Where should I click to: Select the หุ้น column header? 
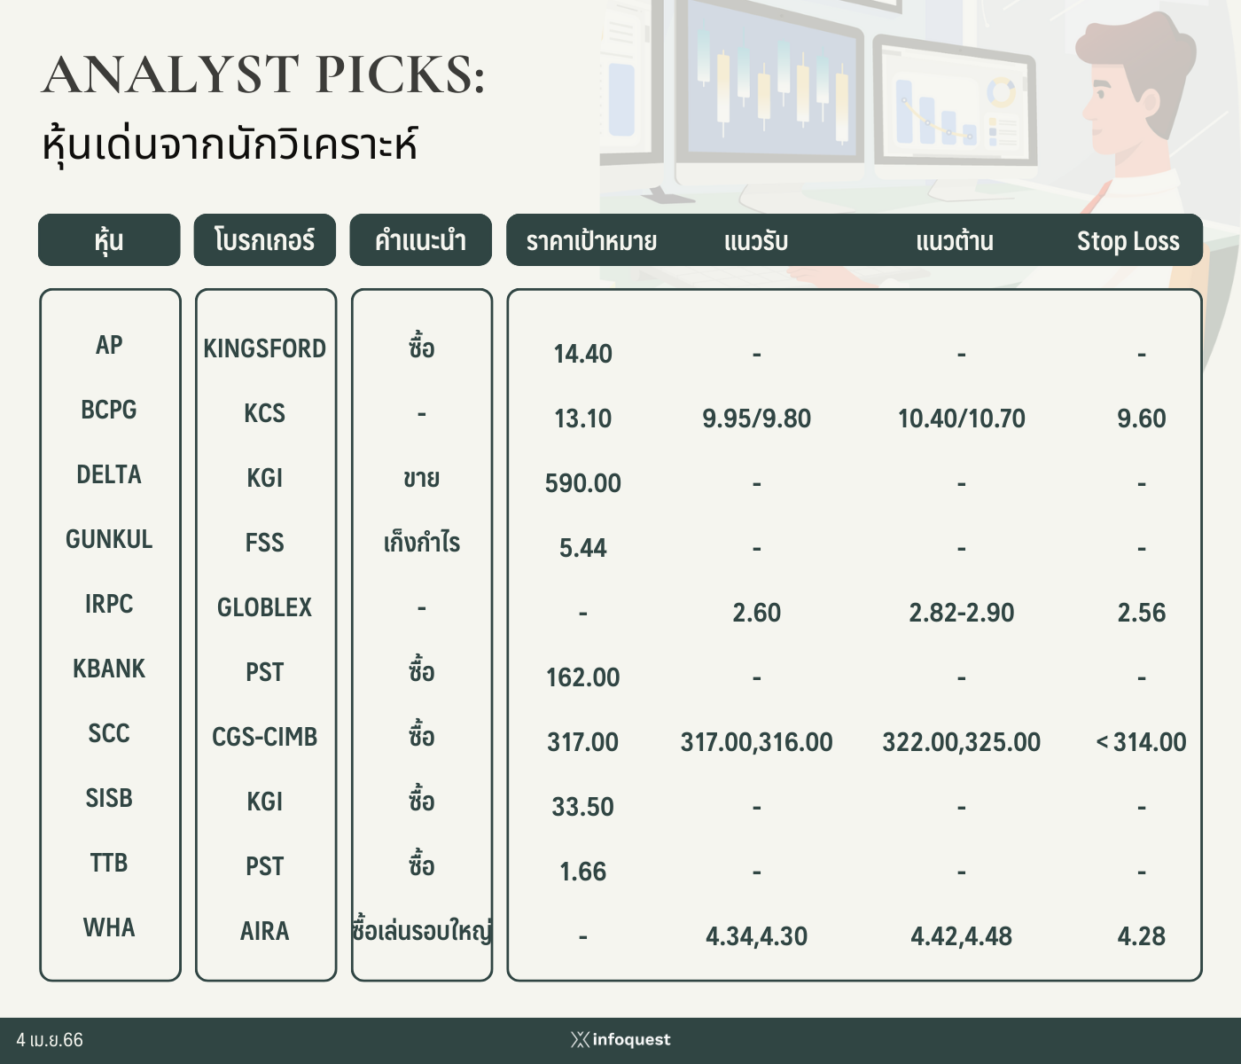point(109,239)
